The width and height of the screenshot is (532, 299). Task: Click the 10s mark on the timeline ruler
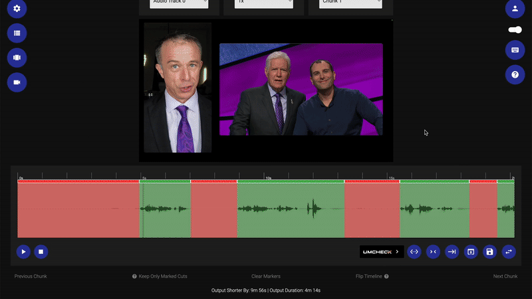(268, 177)
